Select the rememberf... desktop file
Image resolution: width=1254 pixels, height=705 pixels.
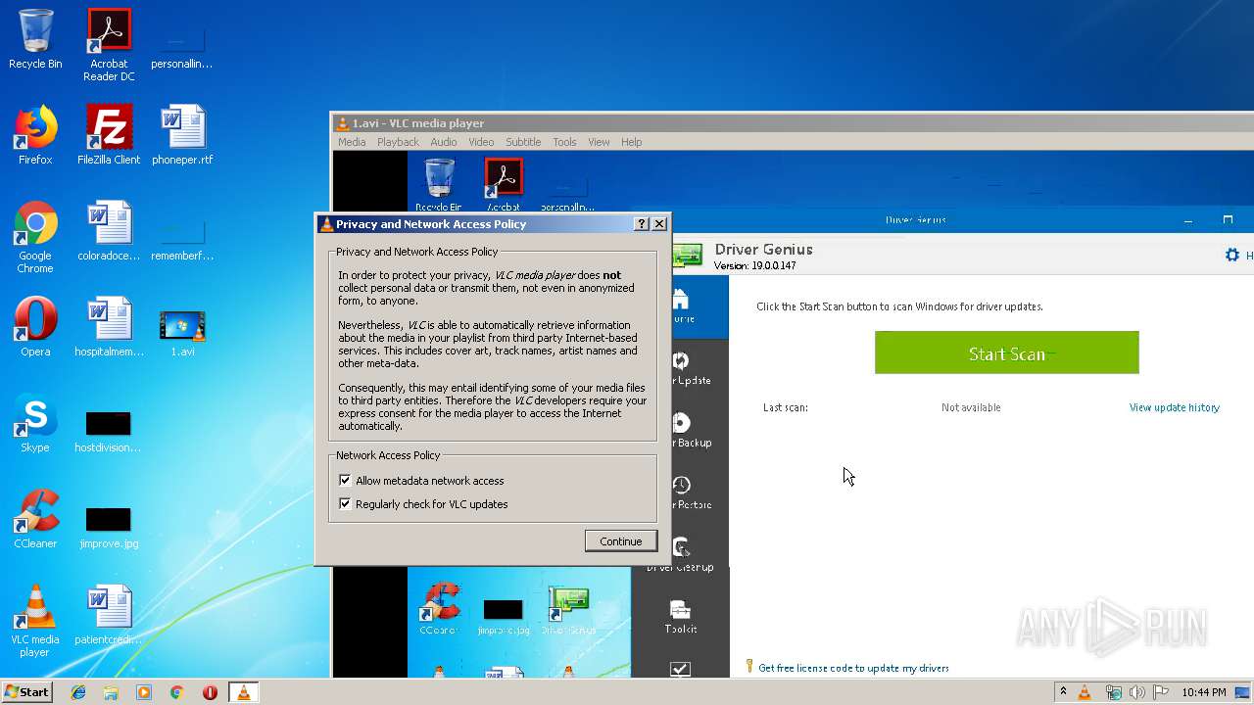[182, 239]
